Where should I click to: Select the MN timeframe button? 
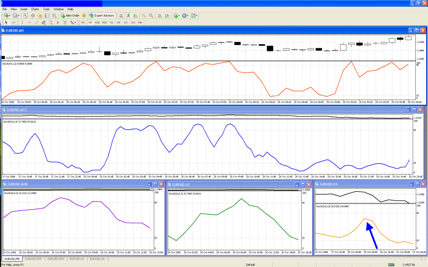point(140,23)
